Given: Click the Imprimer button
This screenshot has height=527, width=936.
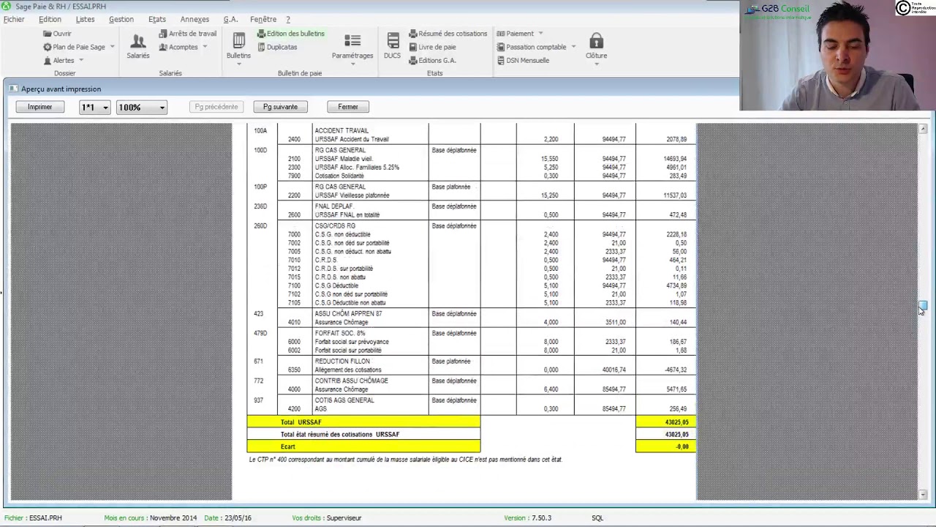Looking at the screenshot, I should point(40,107).
